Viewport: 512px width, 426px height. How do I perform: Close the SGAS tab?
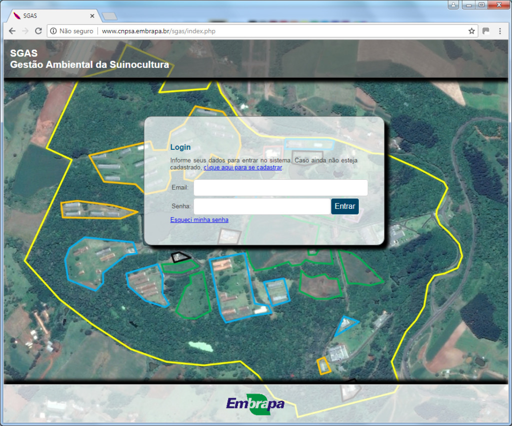click(x=92, y=16)
